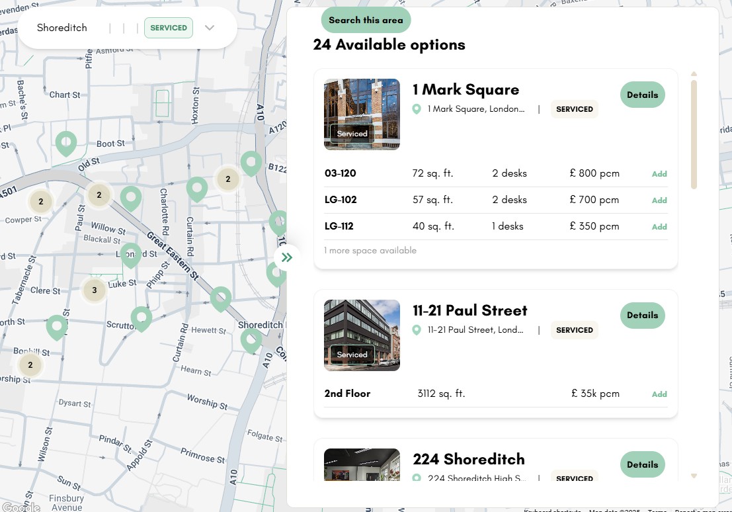
Task: Click the 11-21 Paul Street building thumbnail
Action: click(x=362, y=335)
